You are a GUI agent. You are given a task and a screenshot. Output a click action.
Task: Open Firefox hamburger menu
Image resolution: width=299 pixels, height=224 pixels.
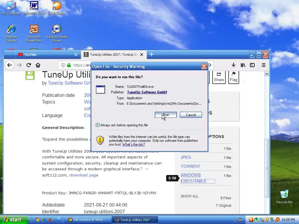264,65
